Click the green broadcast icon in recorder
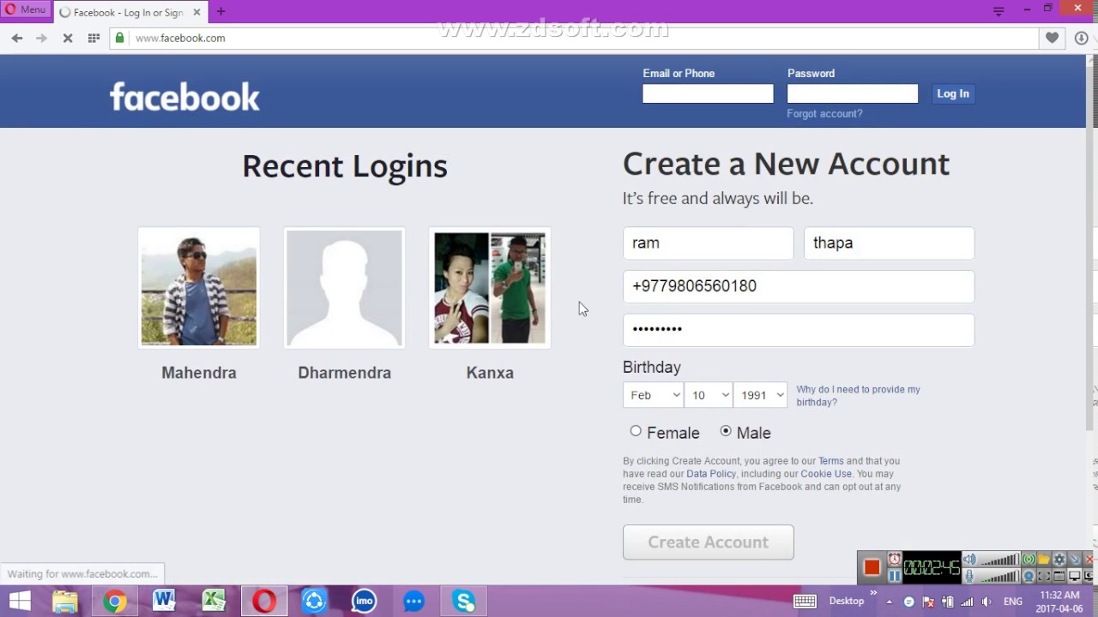This screenshot has width=1098, height=617. [1029, 560]
